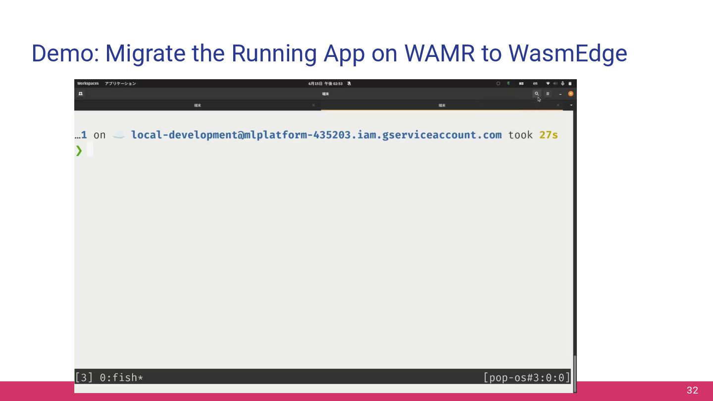Close the first terminal tab
The image size is (713, 401).
pyautogui.click(x=313, y=105)
